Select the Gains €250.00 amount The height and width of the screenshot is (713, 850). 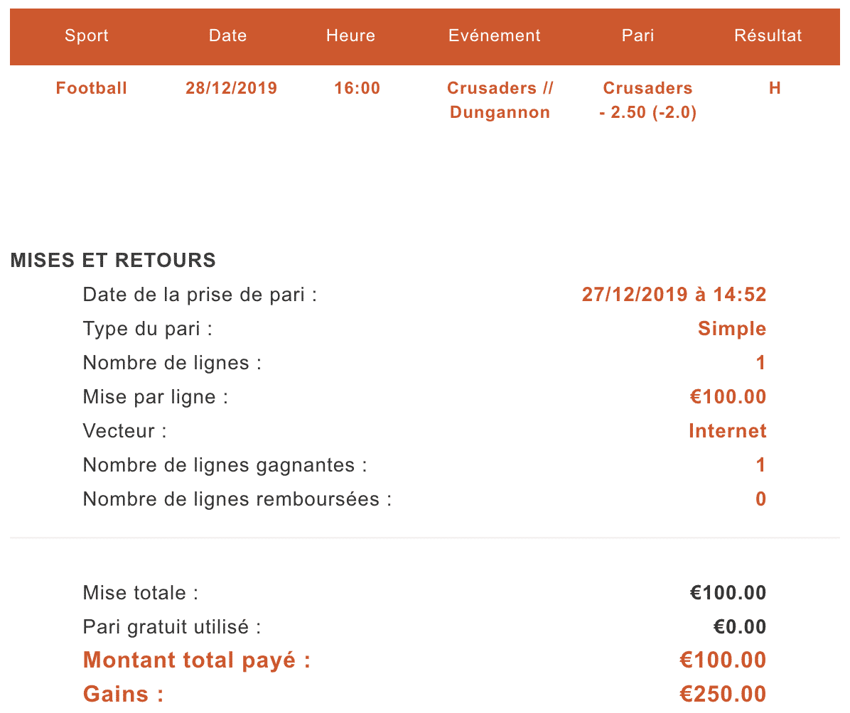tap(723, 694)
